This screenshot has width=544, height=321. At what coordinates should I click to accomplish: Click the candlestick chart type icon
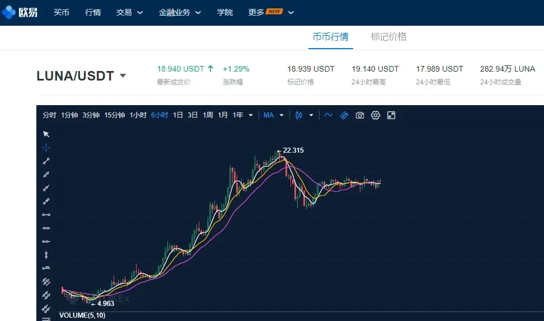coord(299,115)
